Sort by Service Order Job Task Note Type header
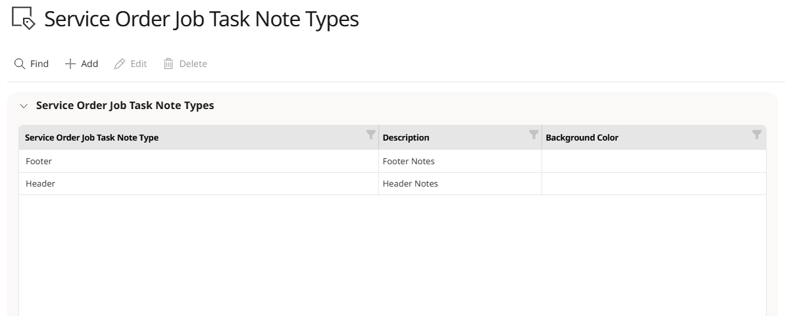Image resolution: width=785 pixels, height=316 pixels. point(91,137)
